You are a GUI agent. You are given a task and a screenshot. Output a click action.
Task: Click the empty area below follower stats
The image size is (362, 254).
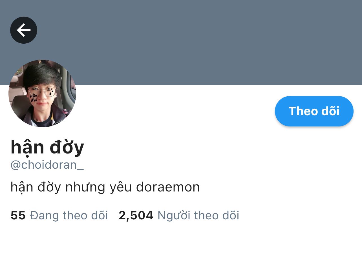point(181,239)
